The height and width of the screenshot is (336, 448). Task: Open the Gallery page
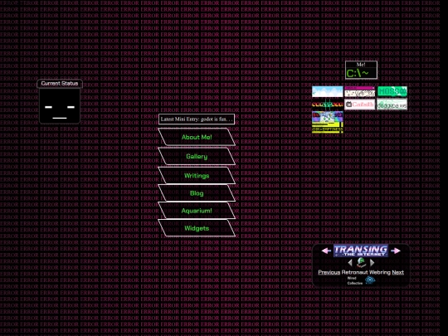[x=197, y=157]
